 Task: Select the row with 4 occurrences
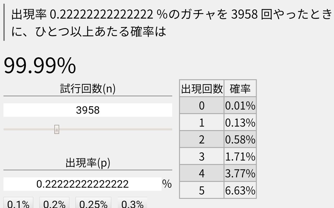(x=218, y=173)
